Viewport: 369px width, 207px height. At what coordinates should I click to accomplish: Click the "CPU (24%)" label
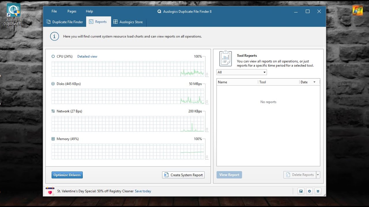[65, 57]
